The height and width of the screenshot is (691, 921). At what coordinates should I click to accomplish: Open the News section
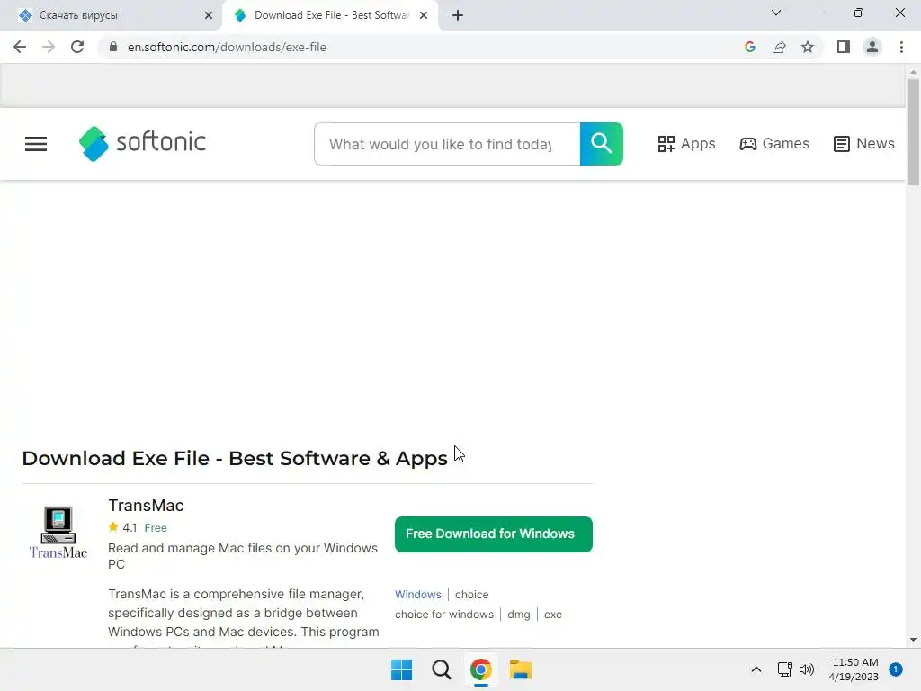click(x=864, y=144)
